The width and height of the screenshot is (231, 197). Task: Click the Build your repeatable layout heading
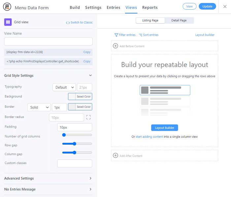click(165, 65)
